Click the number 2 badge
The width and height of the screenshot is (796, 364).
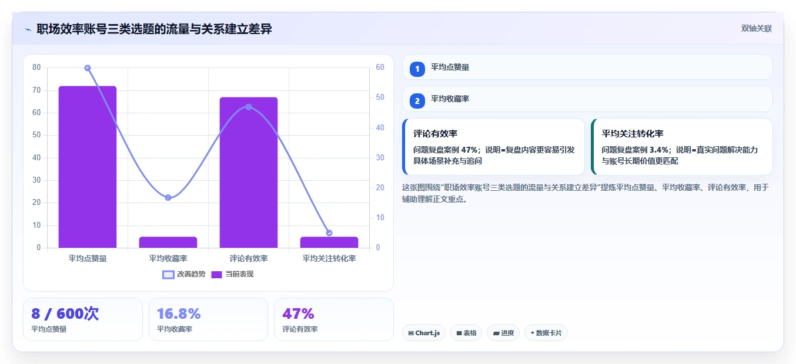pos(417,101)
